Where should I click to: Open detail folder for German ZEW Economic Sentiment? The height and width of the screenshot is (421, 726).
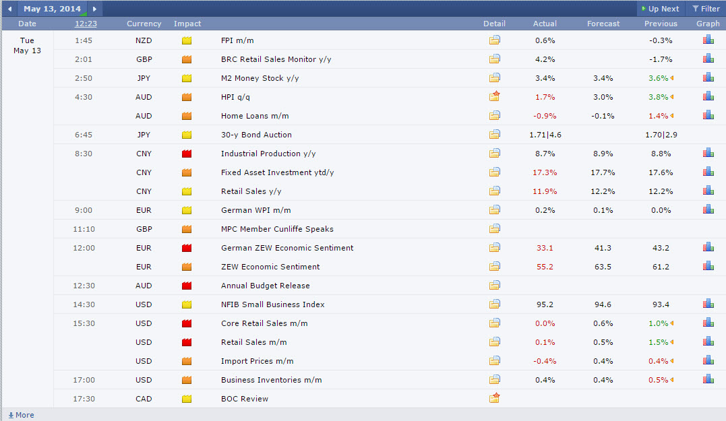[x=495, y=247]
